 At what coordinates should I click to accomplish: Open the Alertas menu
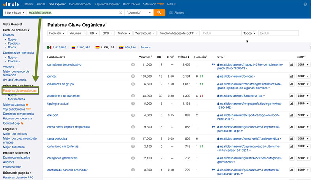point(41,4)
